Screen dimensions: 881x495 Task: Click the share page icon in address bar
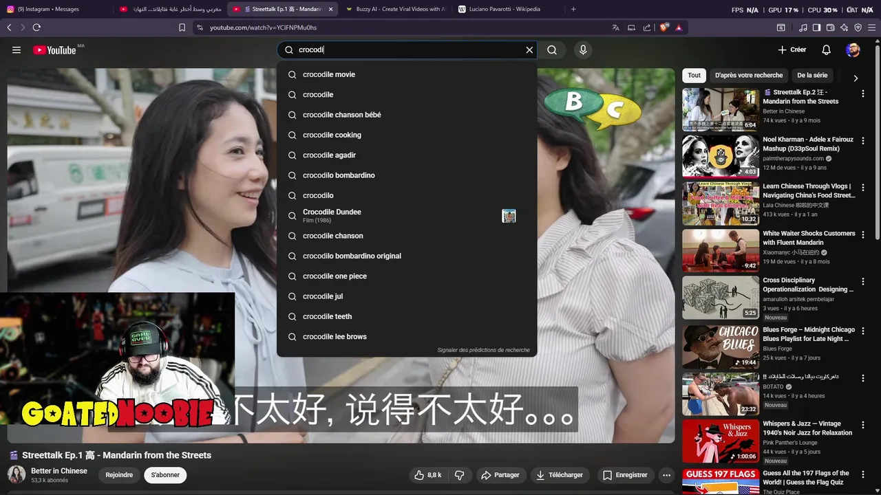pos(647,27)
